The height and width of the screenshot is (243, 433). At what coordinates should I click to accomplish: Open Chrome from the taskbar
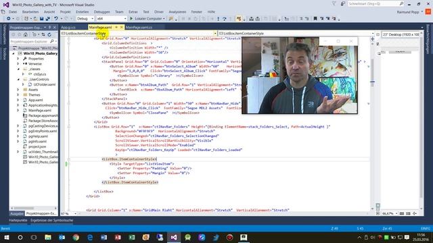[76, 237]
